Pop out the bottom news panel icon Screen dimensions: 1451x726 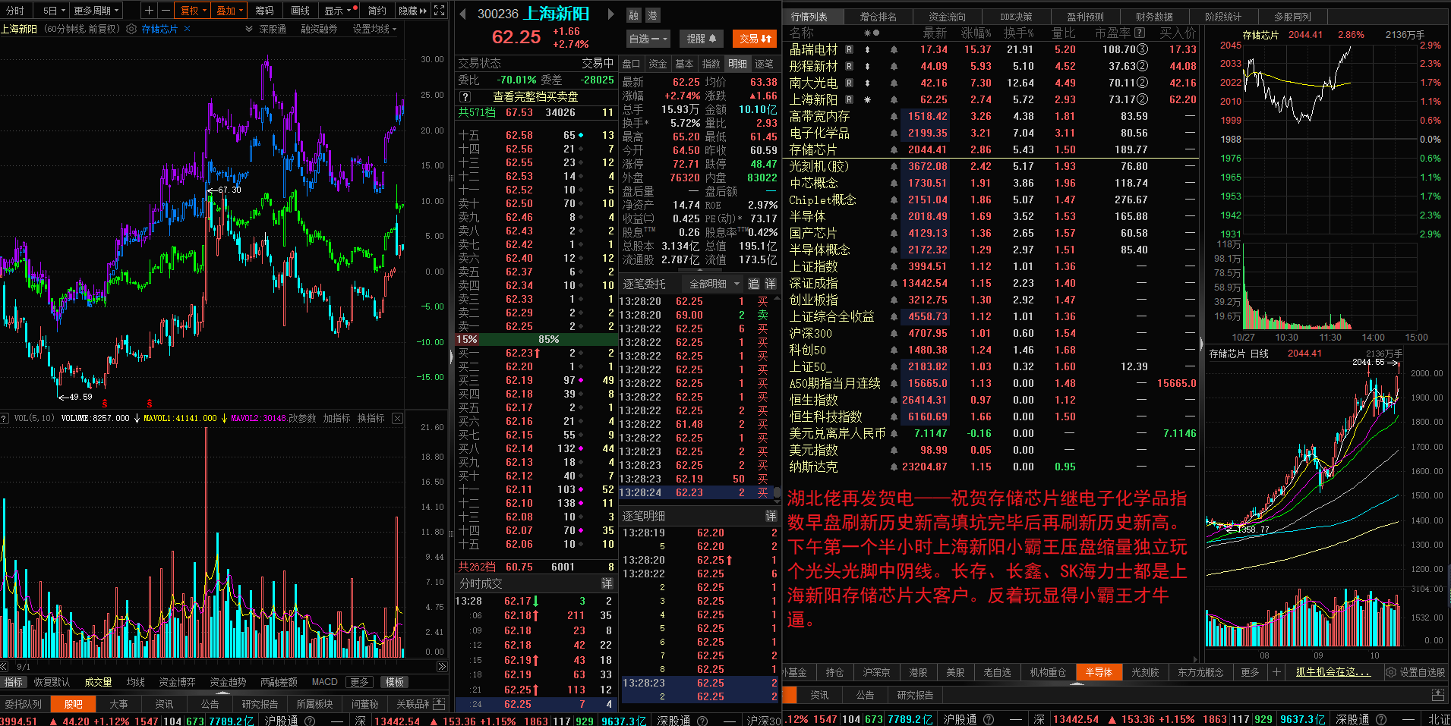click(1437, 694)
